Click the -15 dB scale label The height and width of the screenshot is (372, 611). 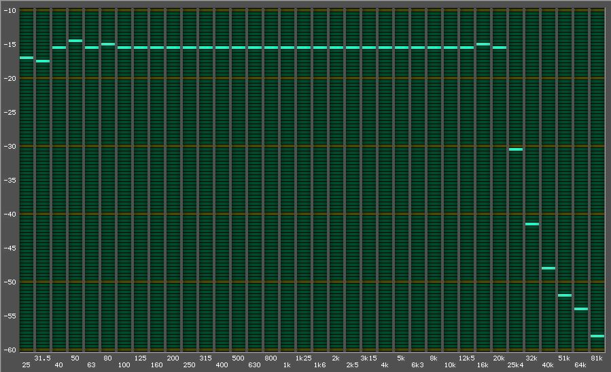point(10,44)
